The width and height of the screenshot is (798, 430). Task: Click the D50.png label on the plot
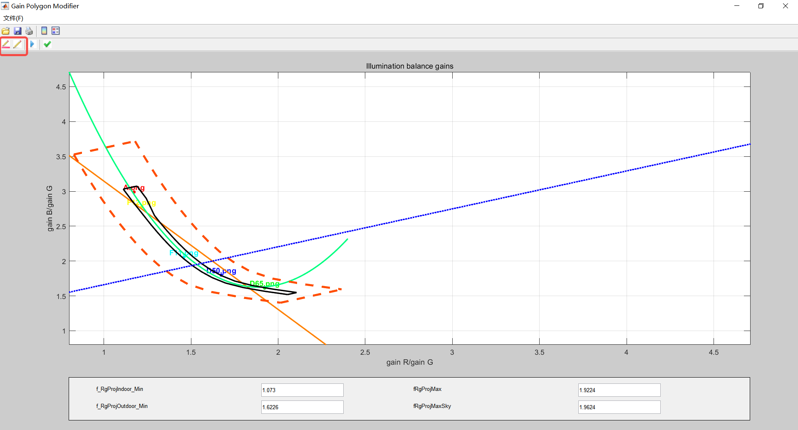click(x=222, y=271)
